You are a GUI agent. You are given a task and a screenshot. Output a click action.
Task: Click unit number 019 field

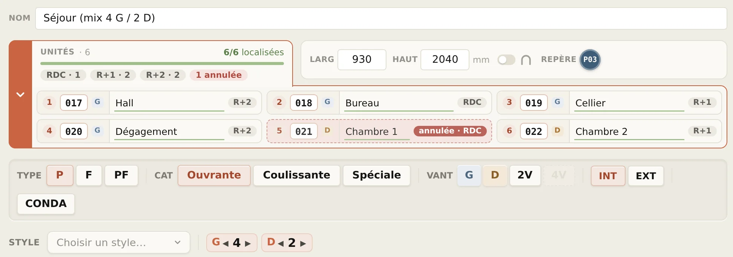pyautogui.click(x=534, y=103)
